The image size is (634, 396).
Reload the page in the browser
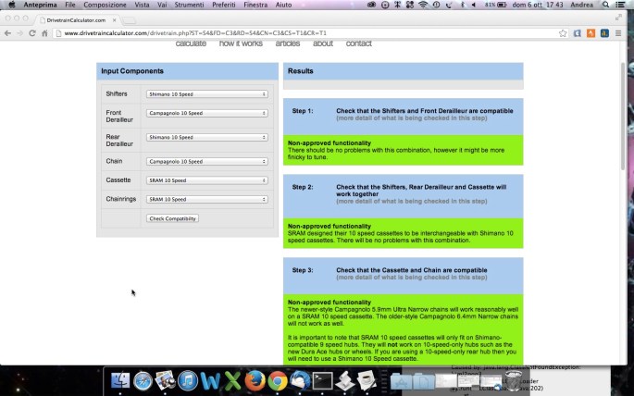pyautogui.click(x=32, y=33)
